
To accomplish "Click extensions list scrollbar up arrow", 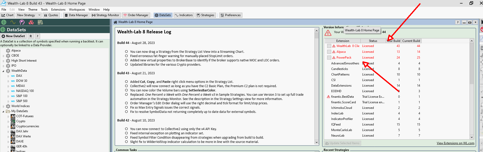I will (472, 41).
